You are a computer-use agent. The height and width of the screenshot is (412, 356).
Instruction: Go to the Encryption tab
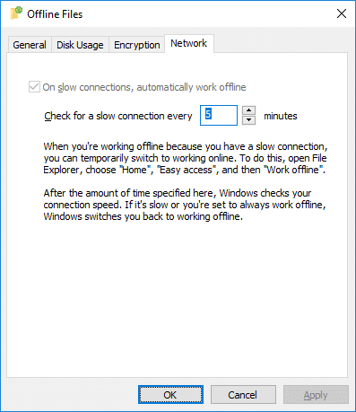pyautogui.click(x=137, y=45)
